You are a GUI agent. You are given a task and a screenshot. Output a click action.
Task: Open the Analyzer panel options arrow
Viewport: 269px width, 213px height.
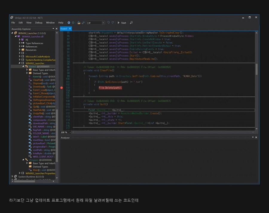(253, 137)
